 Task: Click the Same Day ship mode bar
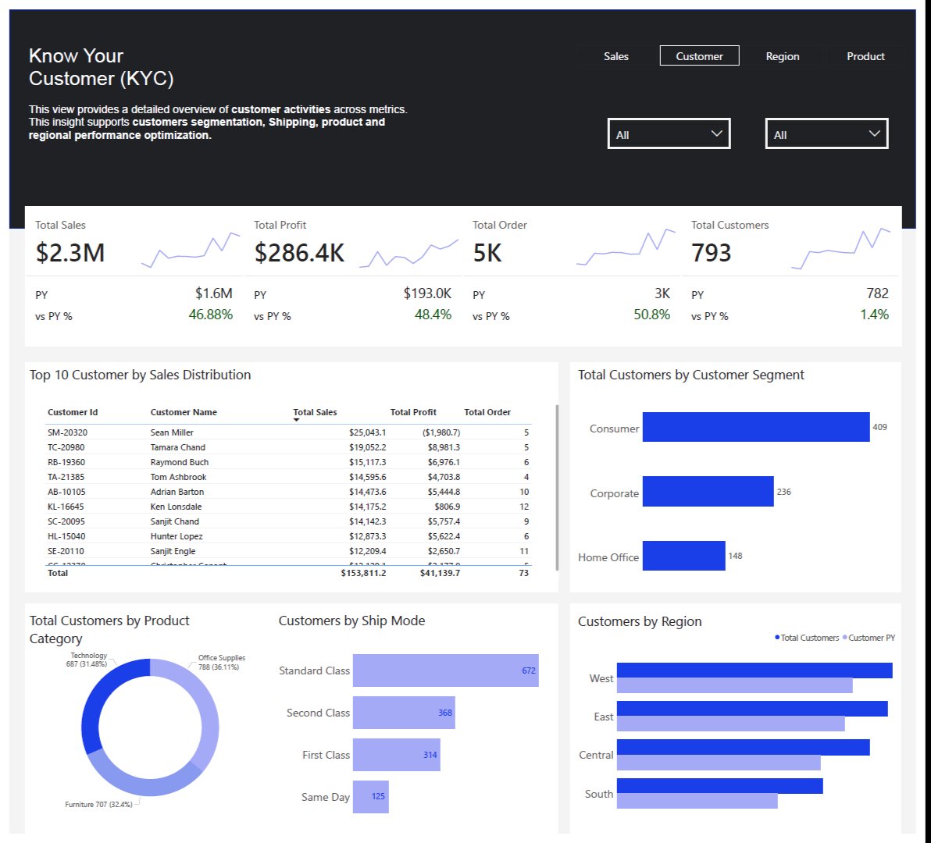click(370, 797)
